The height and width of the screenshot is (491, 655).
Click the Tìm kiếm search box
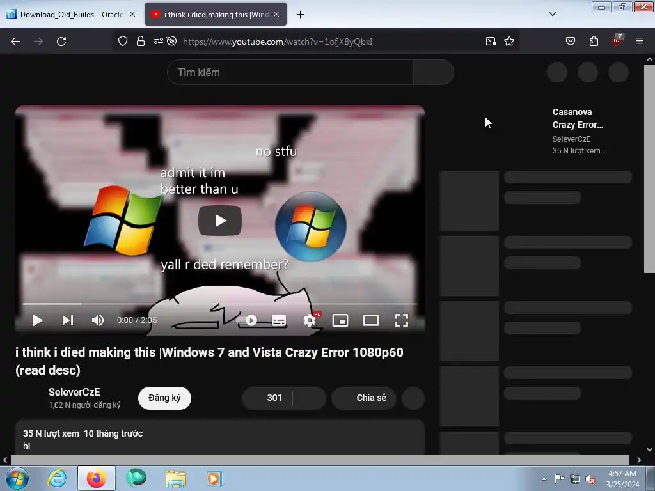pos(290,72)
